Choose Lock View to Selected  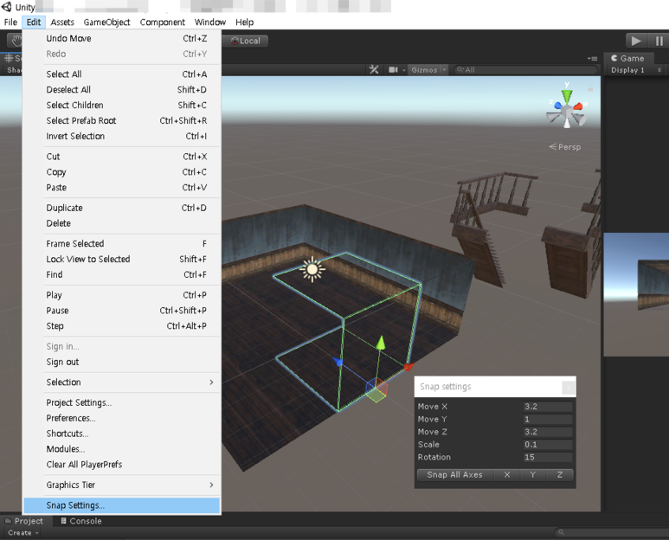pos(122,260)
